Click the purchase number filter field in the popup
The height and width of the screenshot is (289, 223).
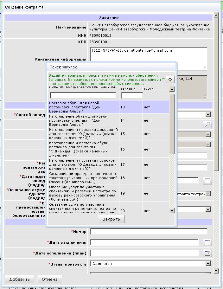[132, 95]
